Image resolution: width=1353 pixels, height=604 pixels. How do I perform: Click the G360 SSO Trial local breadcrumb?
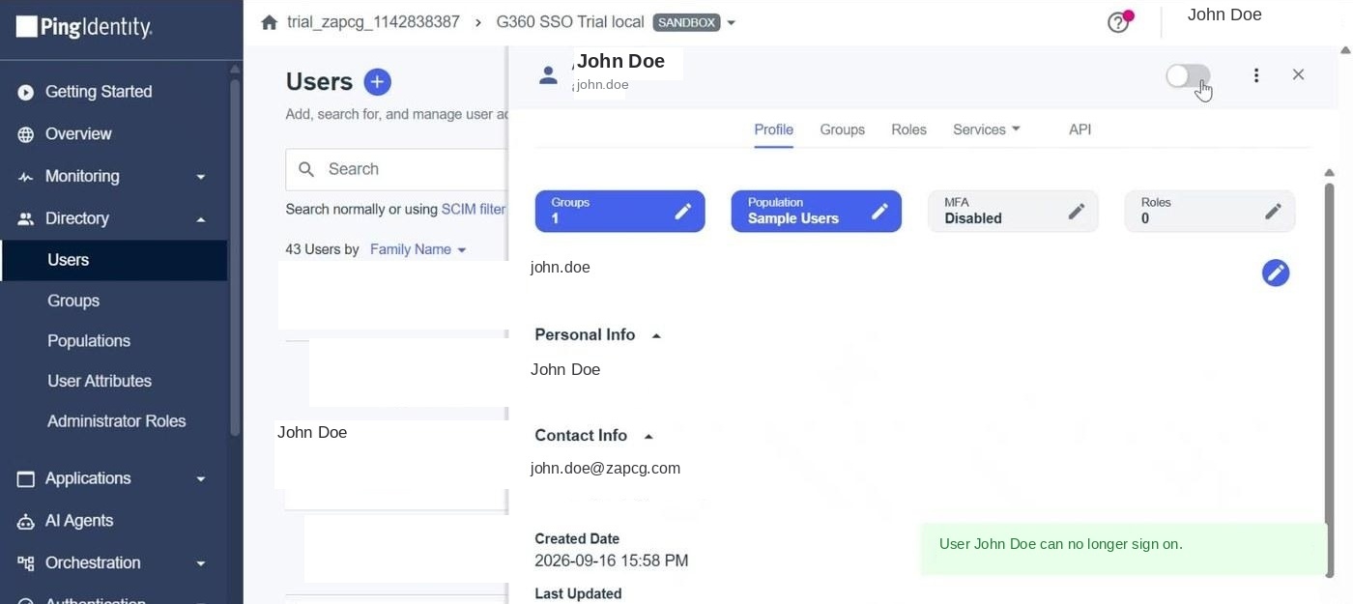click(570, 22)
